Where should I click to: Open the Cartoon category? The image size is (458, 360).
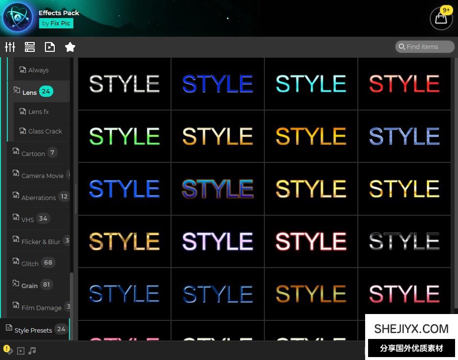point(33,153)
